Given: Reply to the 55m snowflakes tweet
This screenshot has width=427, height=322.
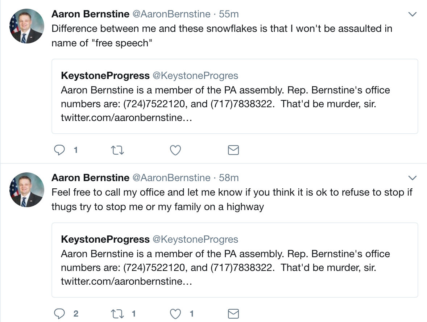Looking at the screenshot, I should (x=59, y=150).
